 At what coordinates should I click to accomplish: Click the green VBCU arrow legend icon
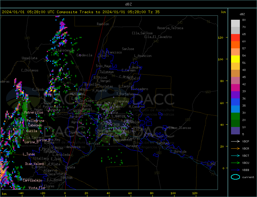235,163
